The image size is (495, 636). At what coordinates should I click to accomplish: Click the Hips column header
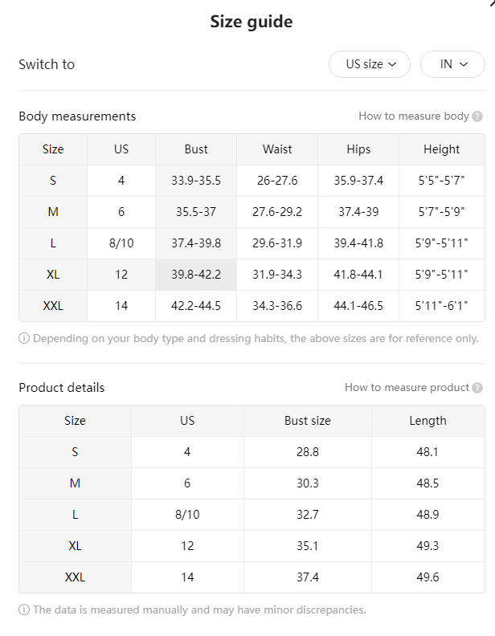(x=358, y=149)
